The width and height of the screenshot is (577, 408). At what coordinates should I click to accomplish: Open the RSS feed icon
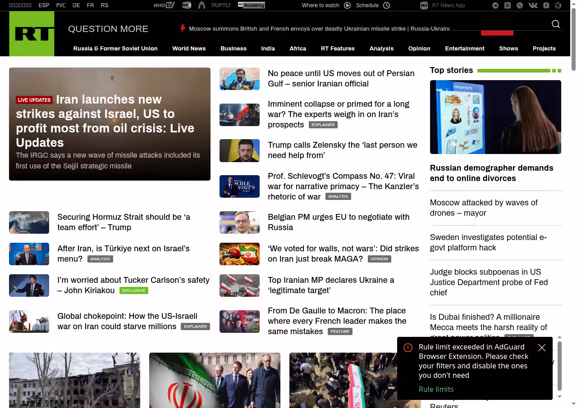coord(508,5)
